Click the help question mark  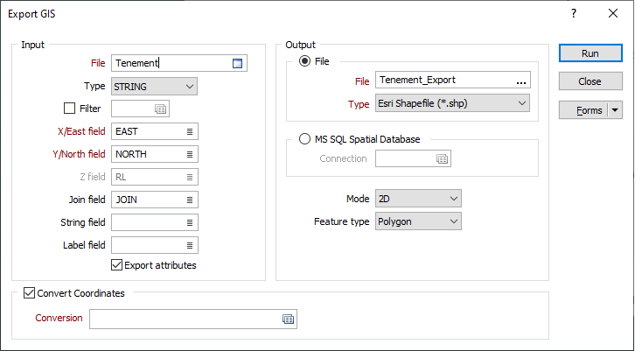574,14
